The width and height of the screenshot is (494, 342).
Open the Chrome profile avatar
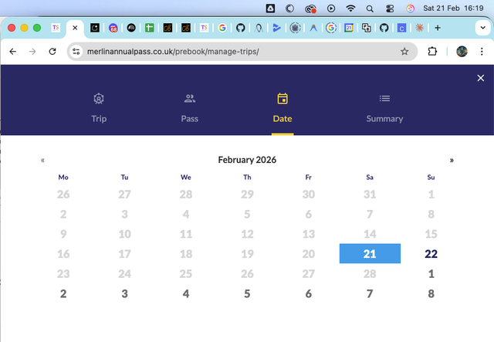(x=462, y=52)
